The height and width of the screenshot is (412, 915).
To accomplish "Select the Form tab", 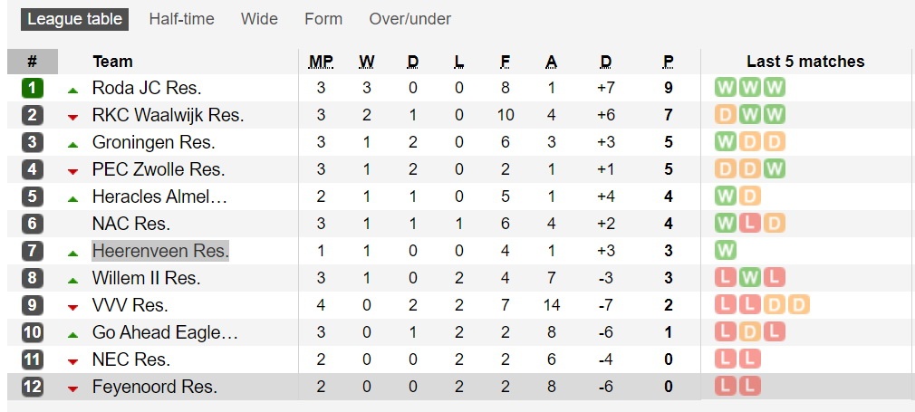I will click(323, 19).
